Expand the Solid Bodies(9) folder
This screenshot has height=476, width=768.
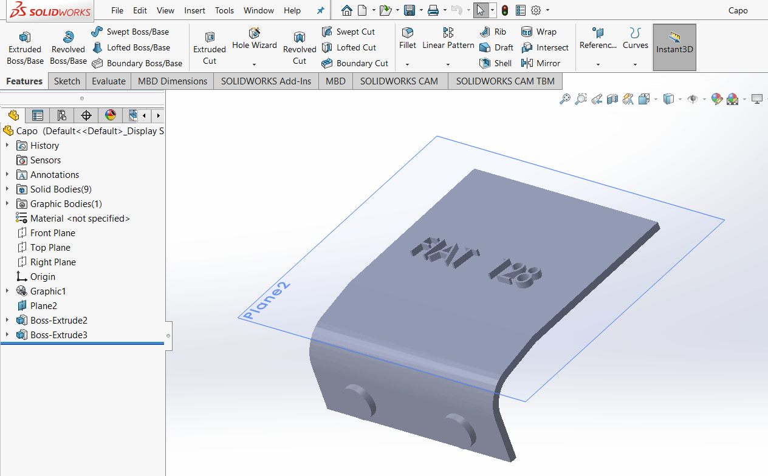pyautogui.click(x=7, y=189)
